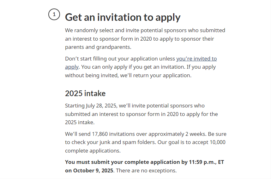Image resolution: width=271 pixels, height=179 pixels.
Task: Click the text "we'll return your application"
Action: point(155,75)
